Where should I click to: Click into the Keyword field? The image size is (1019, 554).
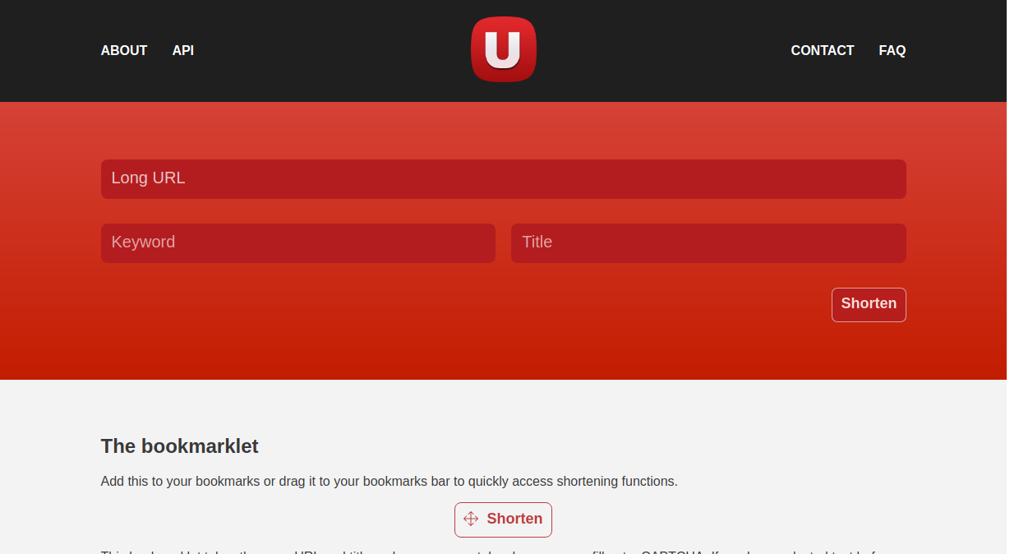[x=298, y=243]
